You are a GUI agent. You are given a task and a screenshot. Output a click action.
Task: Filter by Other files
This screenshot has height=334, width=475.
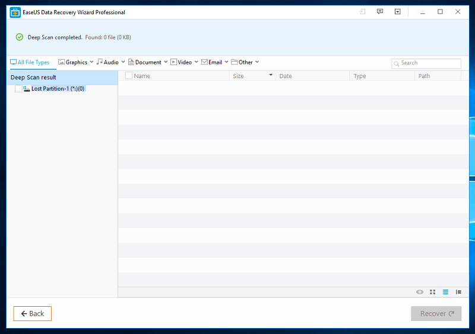coord(242,62)
